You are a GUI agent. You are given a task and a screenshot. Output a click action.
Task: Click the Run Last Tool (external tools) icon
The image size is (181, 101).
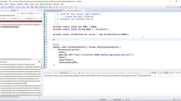(36, 7)
